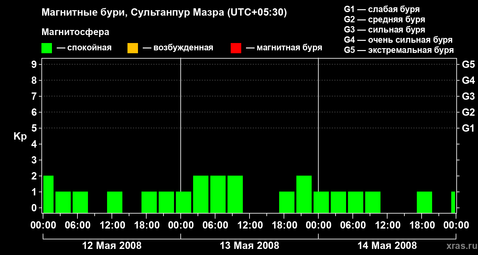Click the red 'магнитная буря' legend swatch
This screenshot has height=255, width=478.
pos(236,48)
